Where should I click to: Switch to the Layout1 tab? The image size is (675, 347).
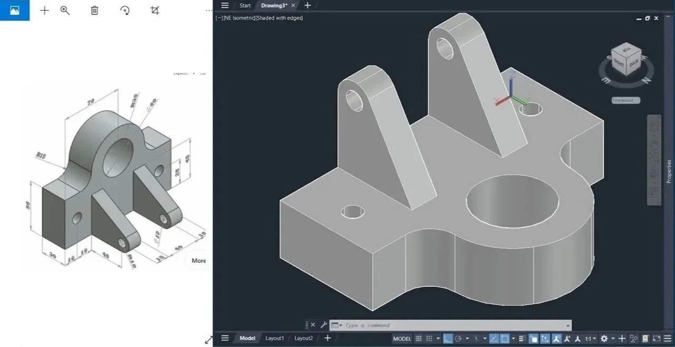274,338
